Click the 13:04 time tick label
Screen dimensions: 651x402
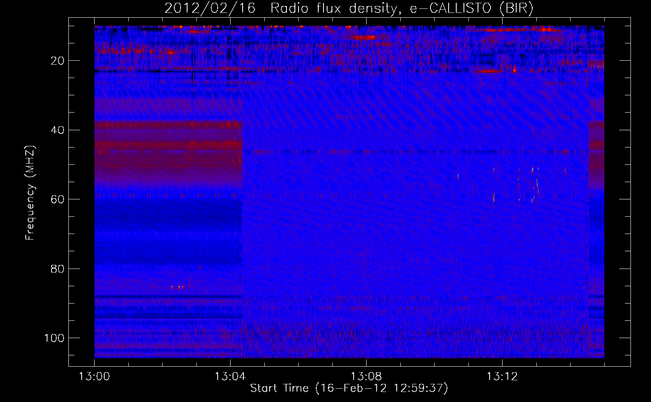[x=230, y=377]
